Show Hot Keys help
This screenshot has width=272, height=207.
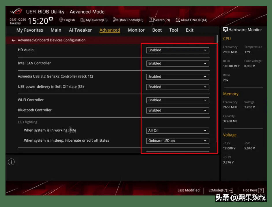coord(253,190)
